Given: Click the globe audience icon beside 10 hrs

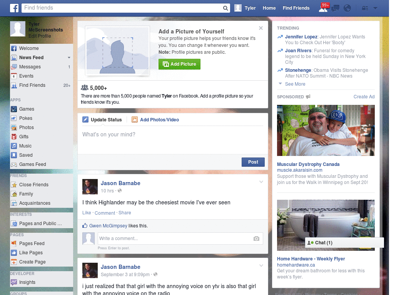Looking at the screenshot, I should click(120, 191).
